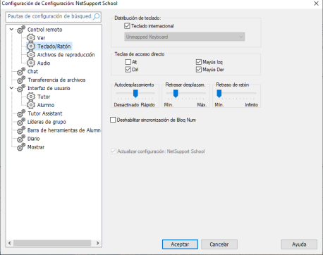Uncheck Teclado internacional checkbox
The width and height of the screenshot is (323, 255).
click(127, 26)
